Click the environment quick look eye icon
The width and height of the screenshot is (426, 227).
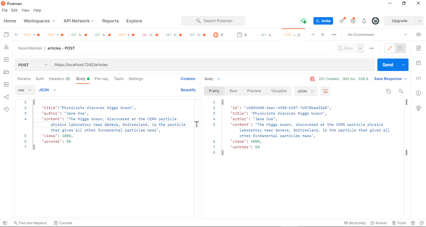click(x=419, y=35)
